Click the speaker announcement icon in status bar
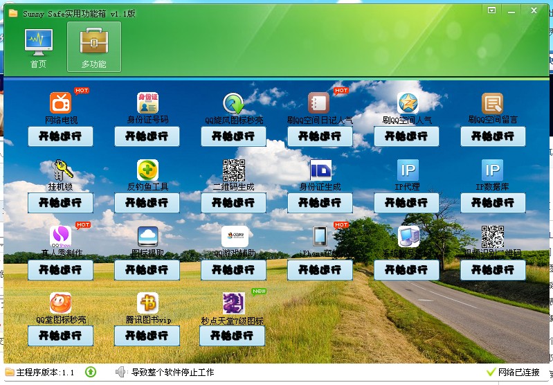The image size is (553, 385). pos(120,372)
